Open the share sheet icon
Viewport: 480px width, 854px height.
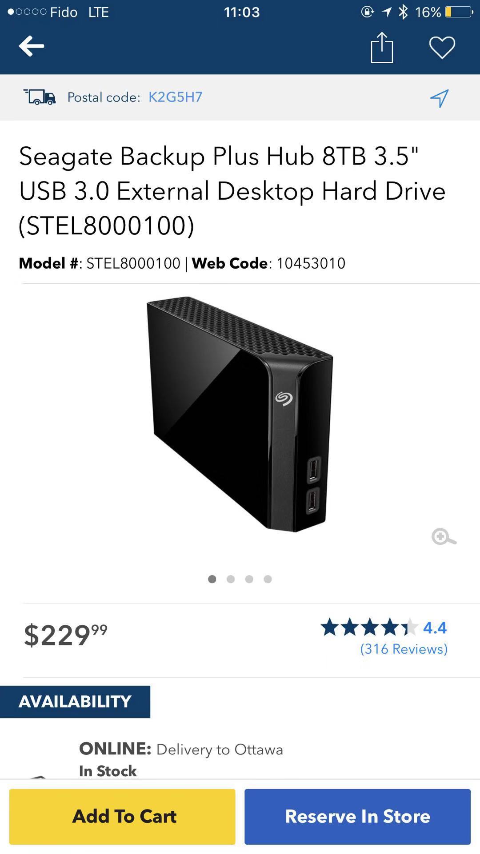(x=382, y=47)
